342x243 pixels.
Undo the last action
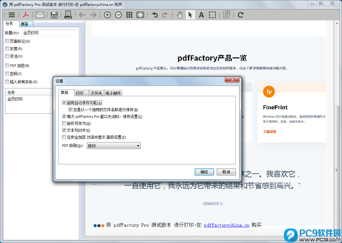point(155,15)
